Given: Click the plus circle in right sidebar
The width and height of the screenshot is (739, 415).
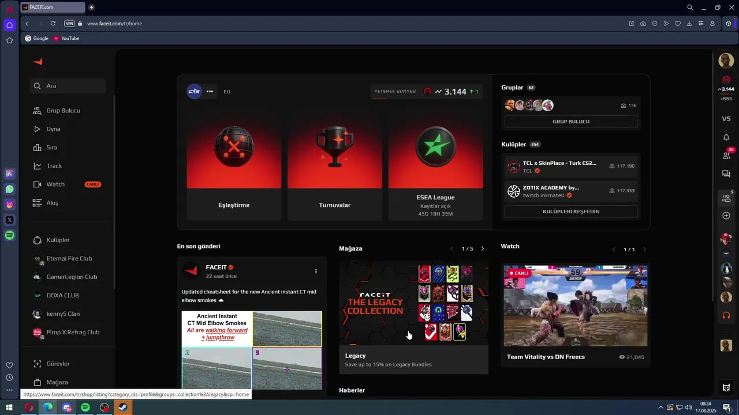Looking at the screenshot, I should (726, 216).
